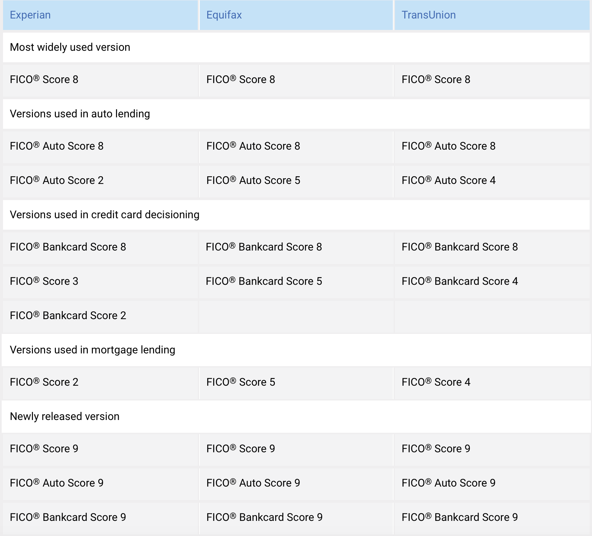Select 'Versions used in auto lending' row
The image size is (592, 536).
tap(296, 114)
